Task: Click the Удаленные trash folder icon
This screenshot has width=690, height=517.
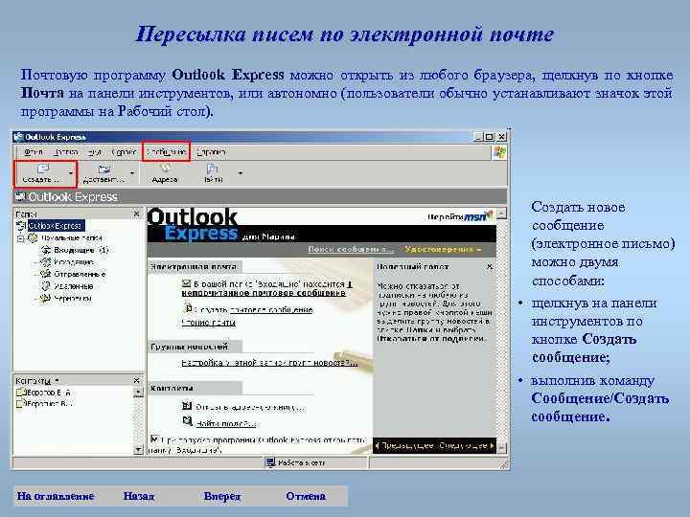Action: click(46, 286)
